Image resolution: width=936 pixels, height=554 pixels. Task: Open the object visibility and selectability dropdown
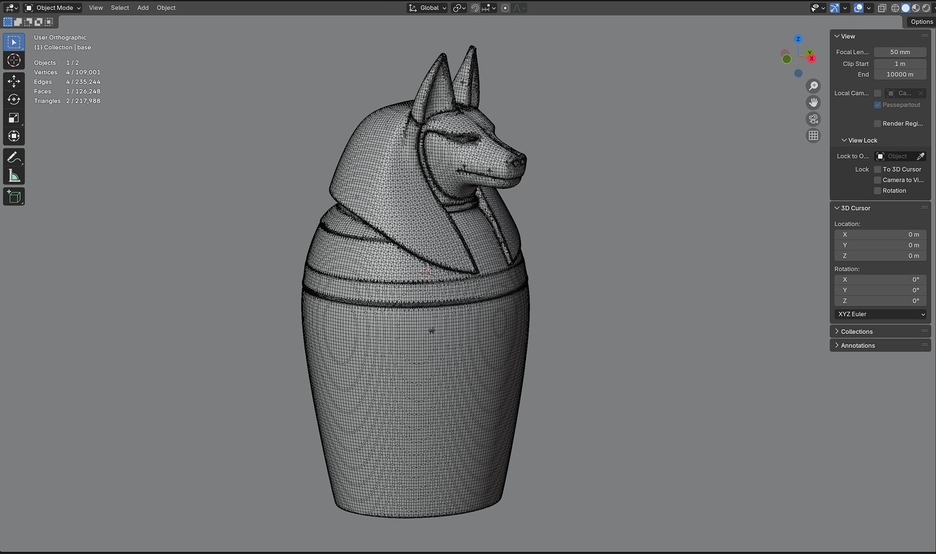[817, 8]
